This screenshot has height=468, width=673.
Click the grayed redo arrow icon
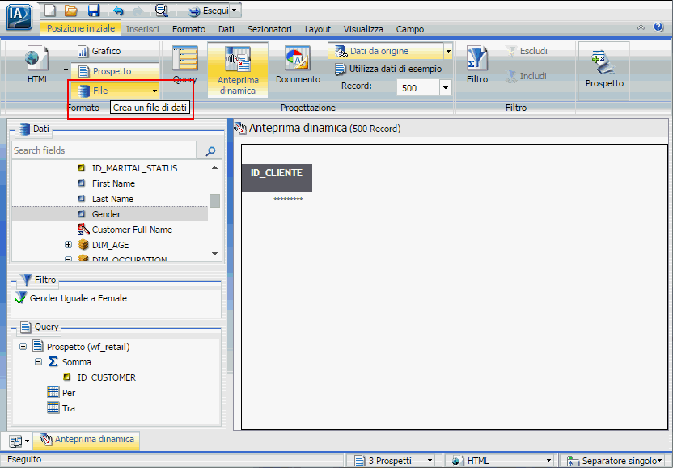(139, 11)
